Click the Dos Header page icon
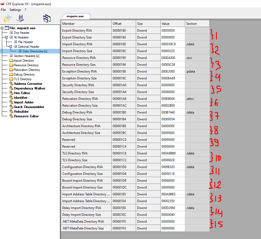The width and height of the screenshot is (261, 239). pyautogui.click(x=11, y=32)
